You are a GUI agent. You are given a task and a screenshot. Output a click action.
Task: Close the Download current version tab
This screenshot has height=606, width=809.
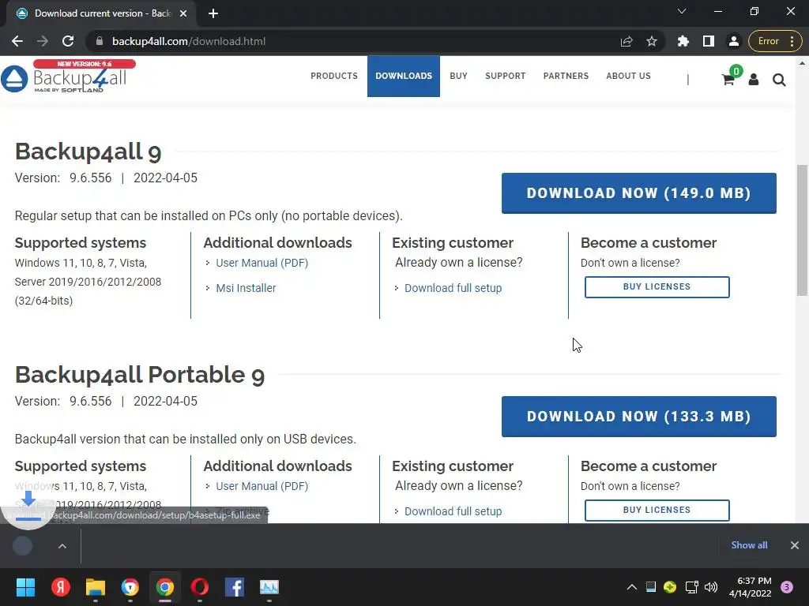[x=183, y=13]
